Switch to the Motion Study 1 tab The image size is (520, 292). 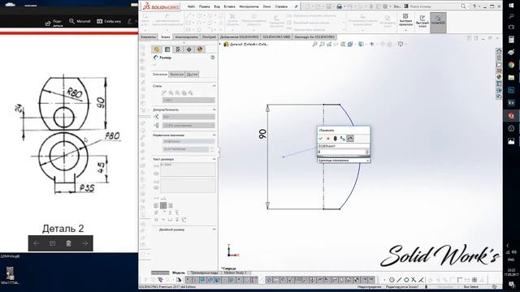(235, 273)
